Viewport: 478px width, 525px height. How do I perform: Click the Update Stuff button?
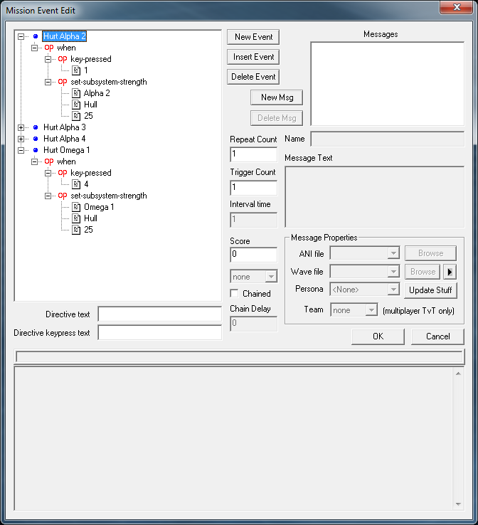tap(430, 290)
